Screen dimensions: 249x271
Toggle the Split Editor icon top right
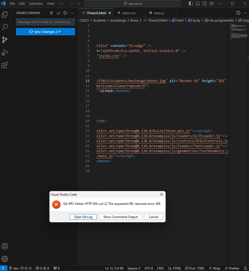(x=238, y=13)
